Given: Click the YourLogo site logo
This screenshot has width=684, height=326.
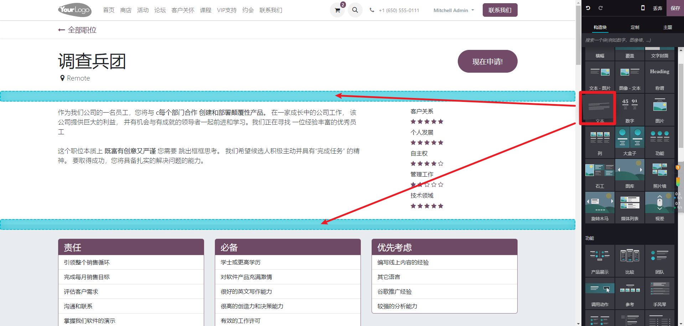Looking at the screenshot, I should point(75,10).
